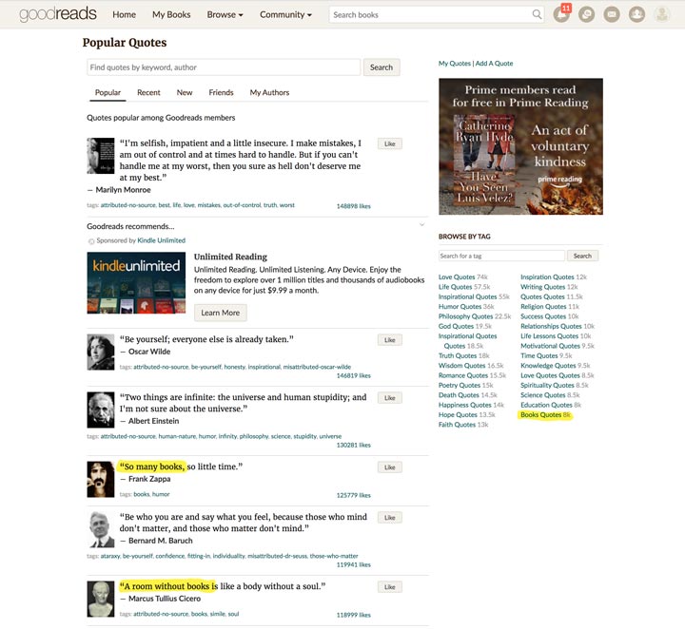Switch to the Recent quotes tab

148,92
